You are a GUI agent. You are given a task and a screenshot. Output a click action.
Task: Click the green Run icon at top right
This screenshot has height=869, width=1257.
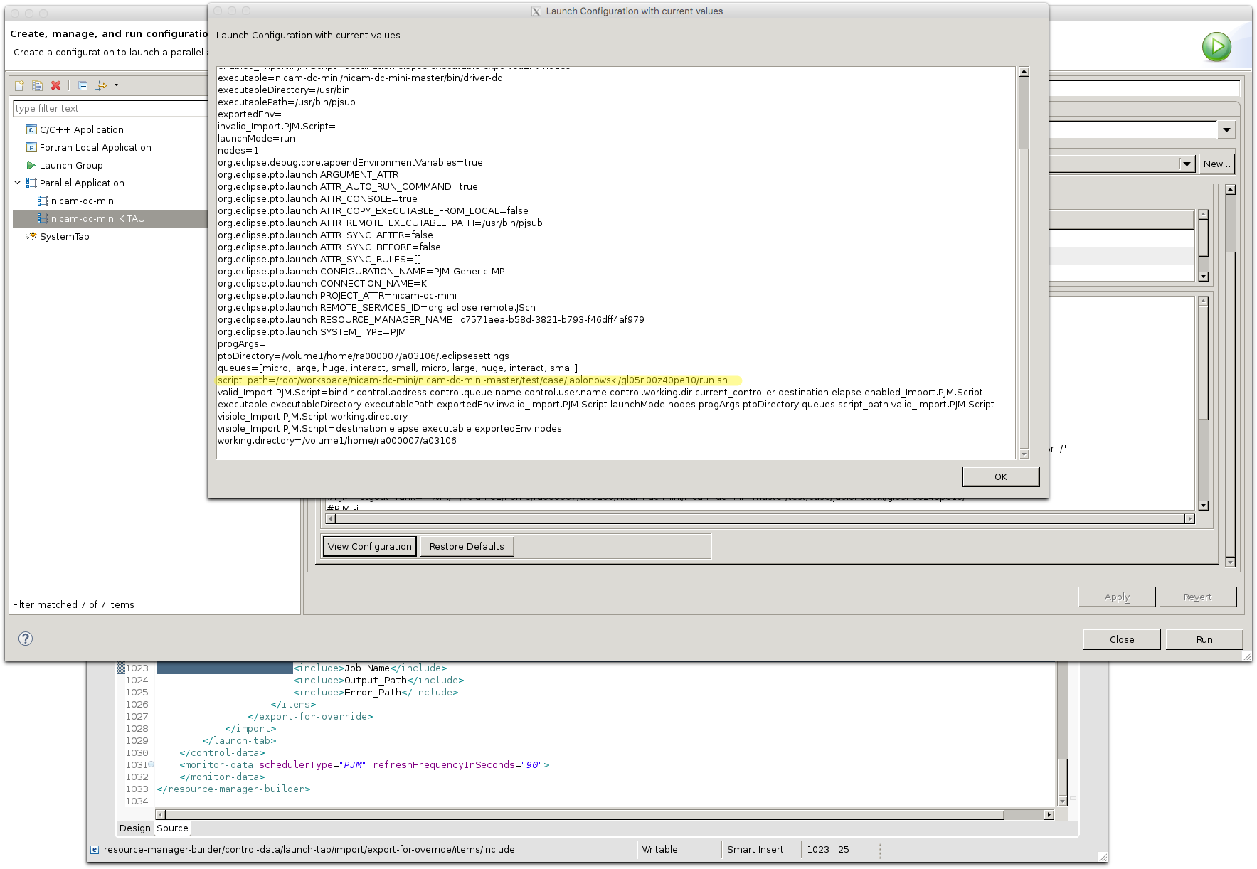[x=1216, y=47]
